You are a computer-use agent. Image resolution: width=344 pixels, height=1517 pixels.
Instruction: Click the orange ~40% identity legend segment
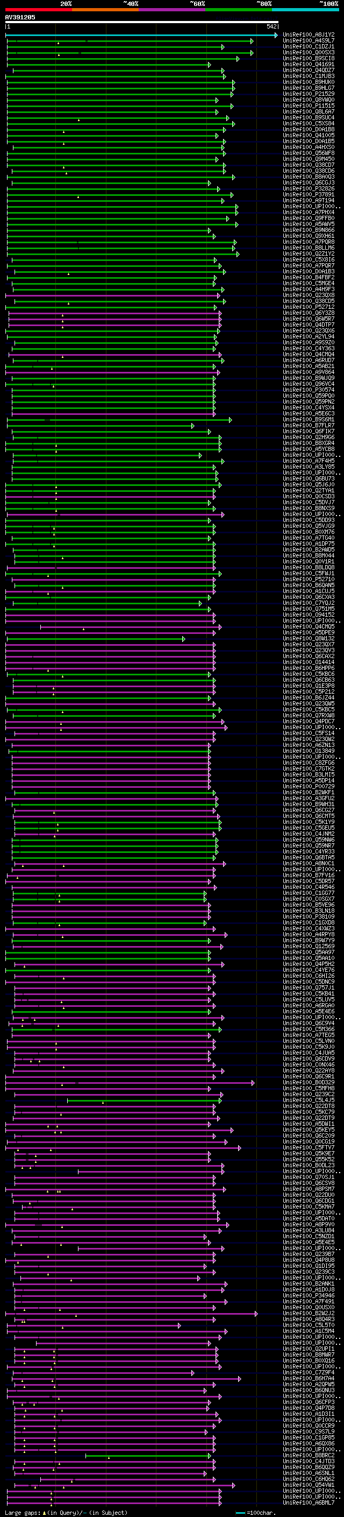[105, 10]
